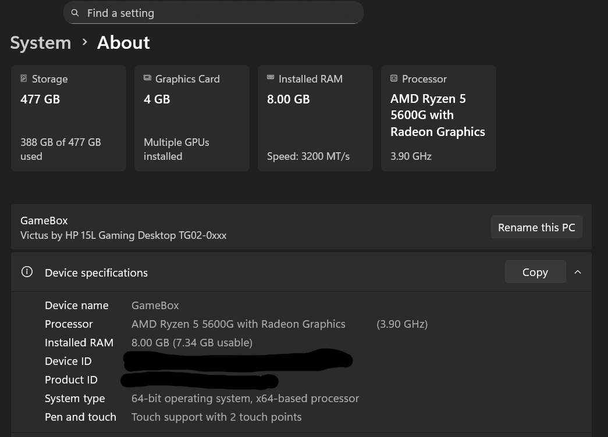Click the Graphics Card icon
The image size is (608, 437).
pyautogui.click(x=147, y=78)
